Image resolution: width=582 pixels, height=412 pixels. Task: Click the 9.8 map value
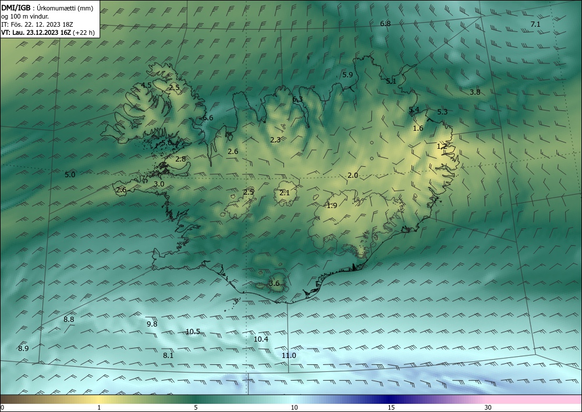152,324
